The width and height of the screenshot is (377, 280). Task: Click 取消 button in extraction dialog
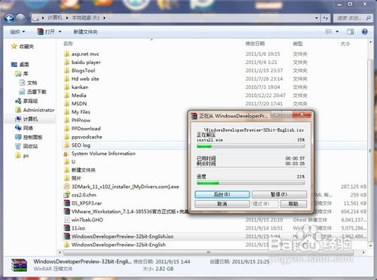click(x=222, y=204)
